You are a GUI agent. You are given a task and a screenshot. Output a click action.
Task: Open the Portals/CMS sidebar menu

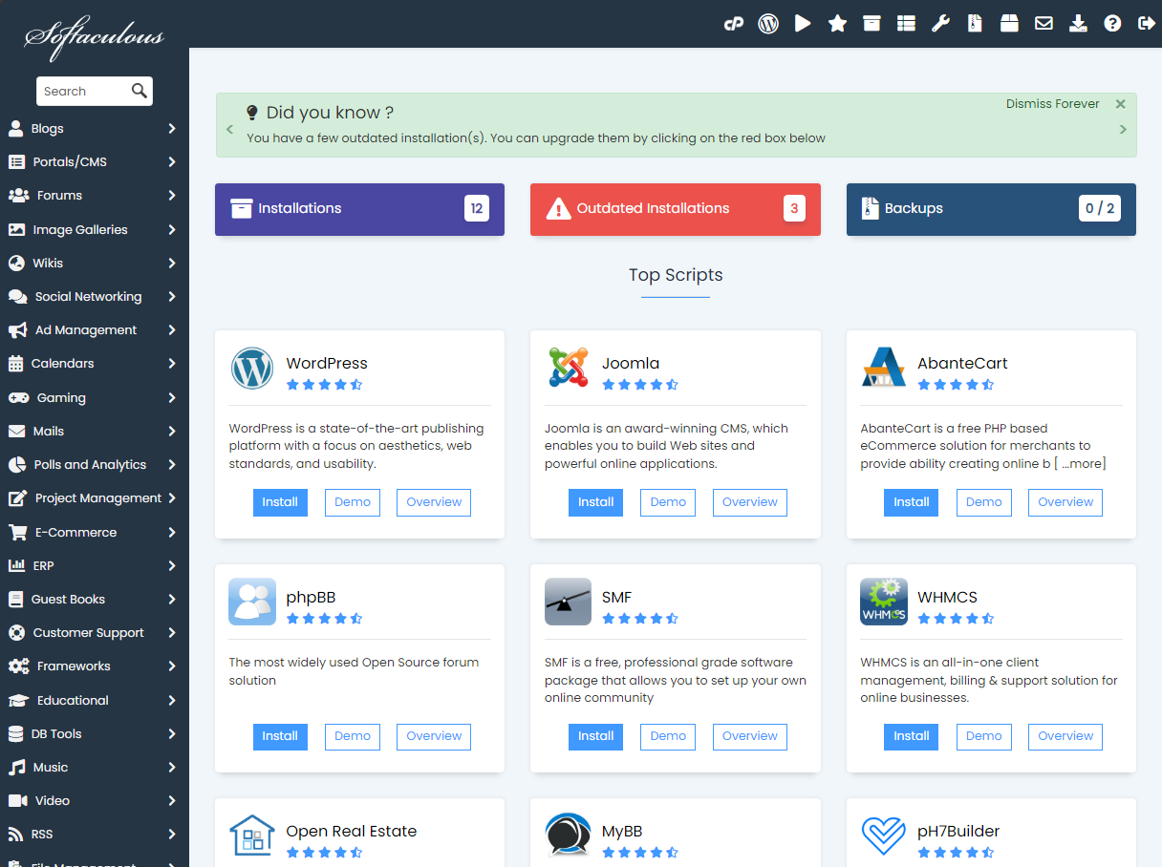pyautogui.click(x=94, y=161)
